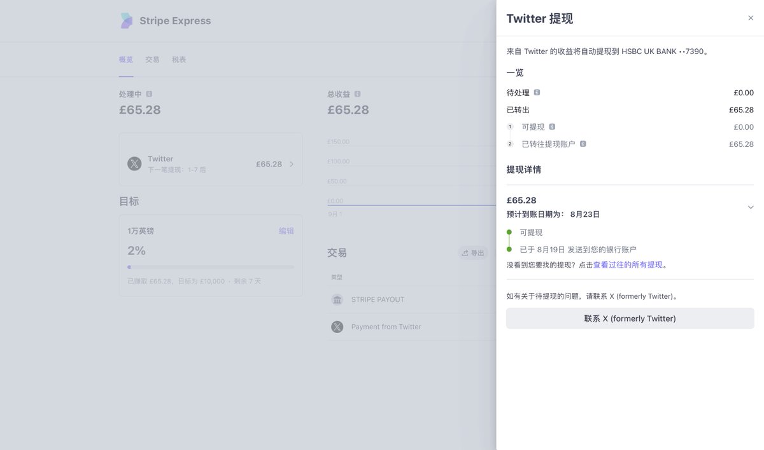This screenshot has height=450, width=764.
Task: Click the £150.00 chart axis label
Action: (339, 142)
